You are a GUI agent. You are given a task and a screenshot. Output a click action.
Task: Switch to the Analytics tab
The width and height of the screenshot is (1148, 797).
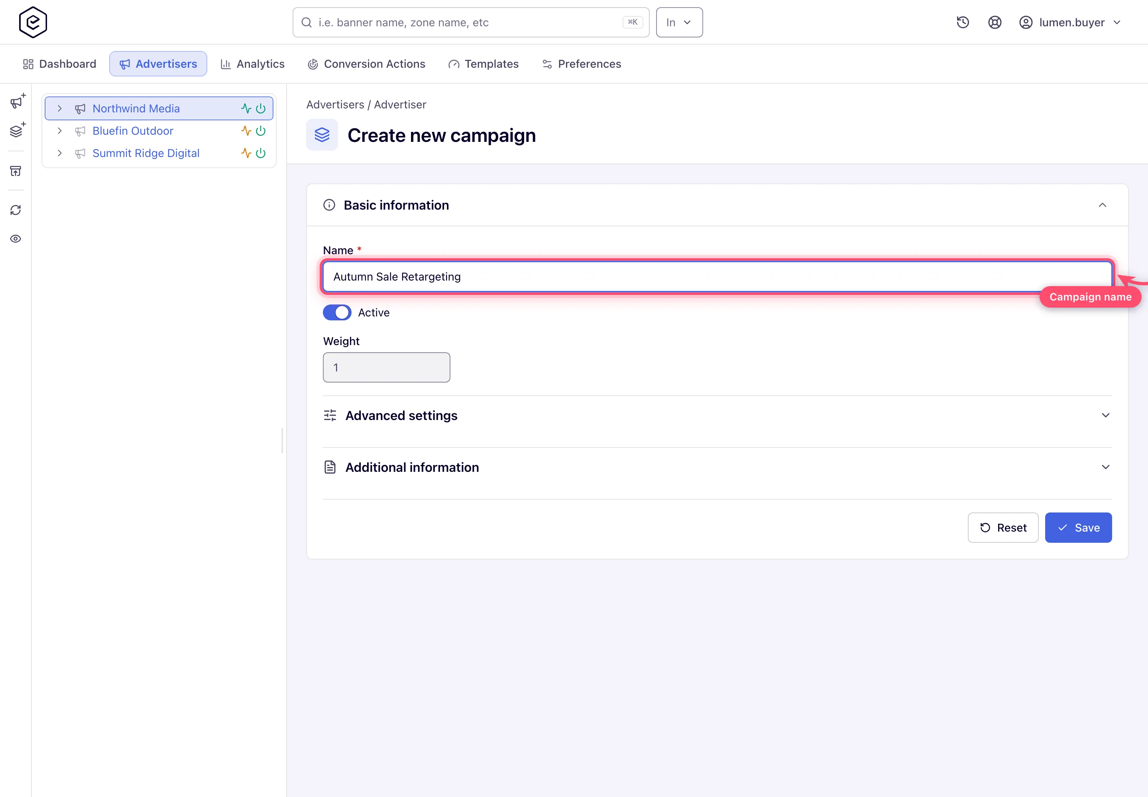(x=253, y=64)
